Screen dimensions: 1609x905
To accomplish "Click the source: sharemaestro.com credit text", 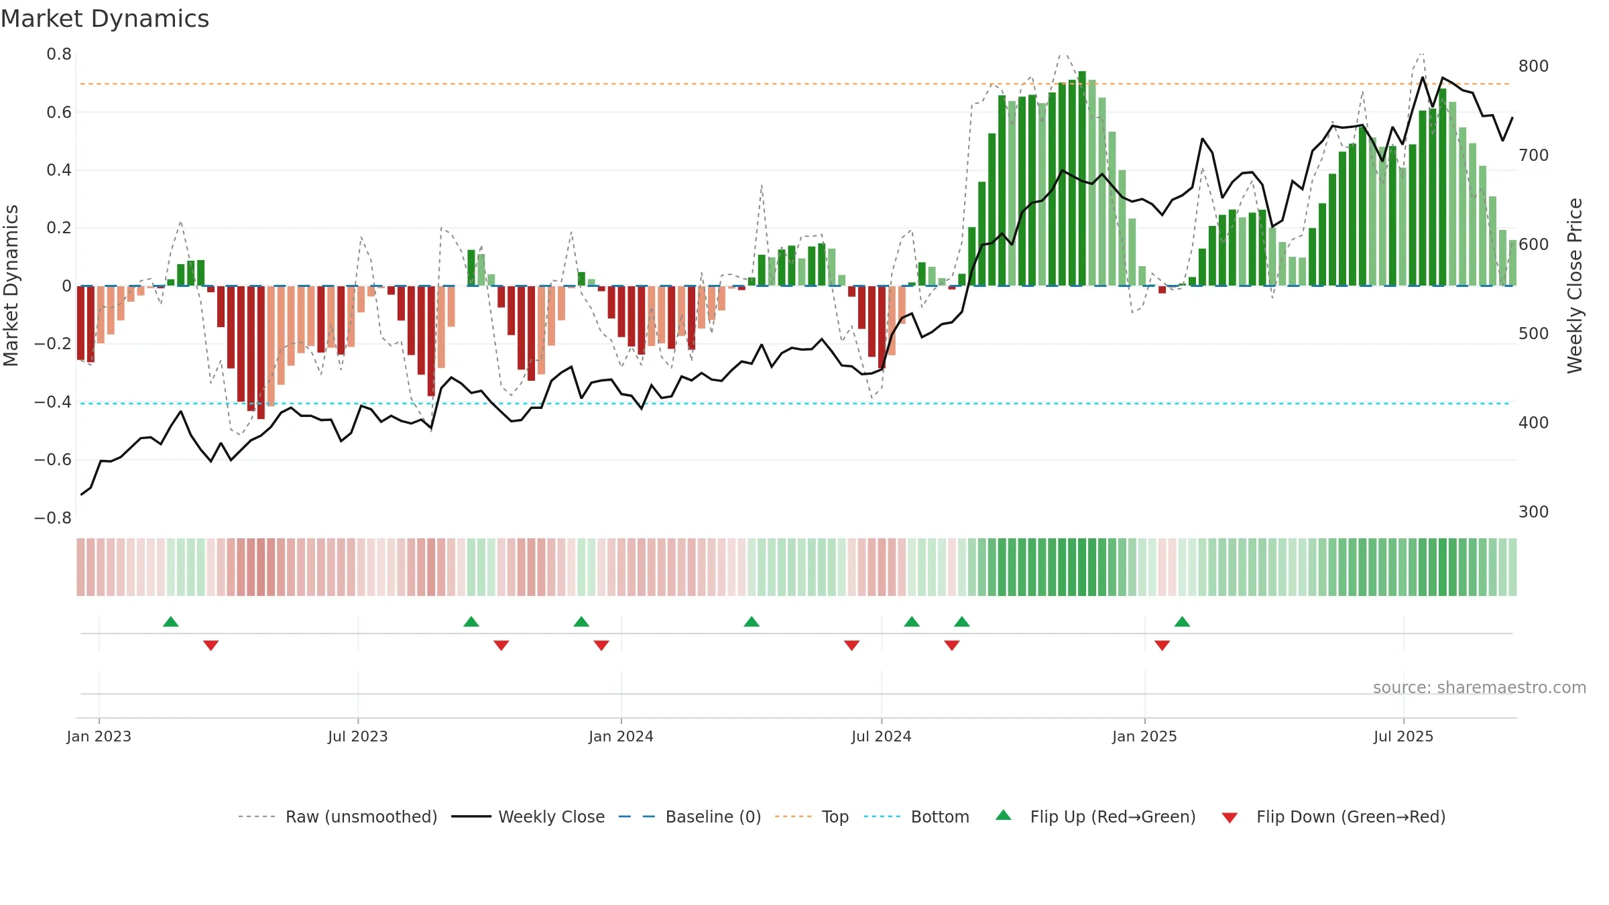I will [1480, 688].
